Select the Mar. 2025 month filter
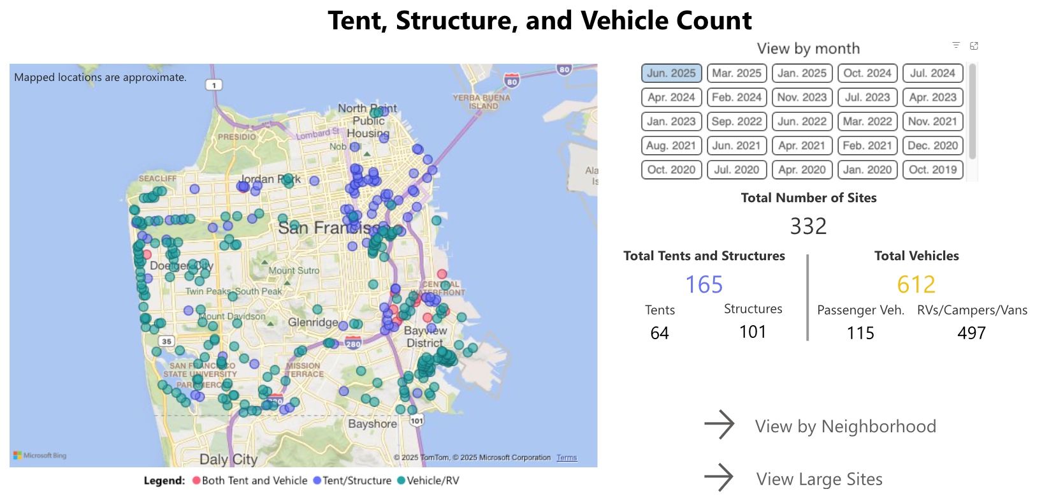The image size is (1042, 496). (736, 73)
